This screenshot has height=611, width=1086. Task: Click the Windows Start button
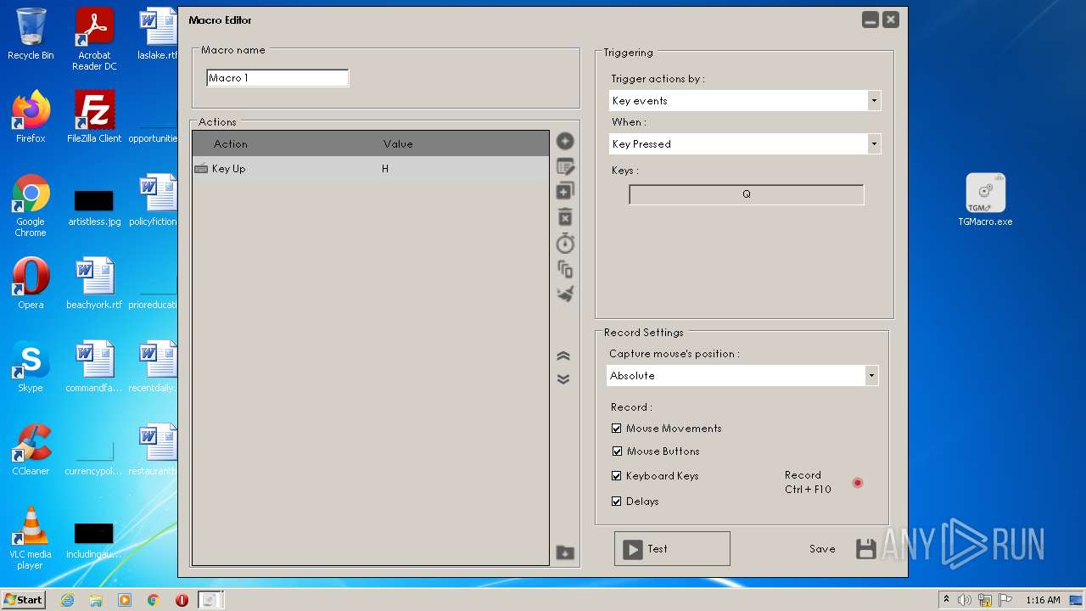23,599
